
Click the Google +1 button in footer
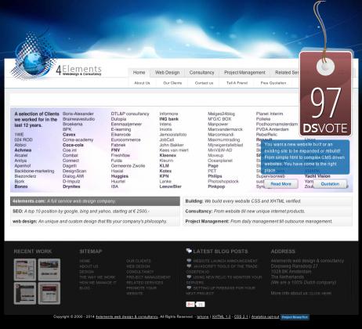click(x=190, y=304)
